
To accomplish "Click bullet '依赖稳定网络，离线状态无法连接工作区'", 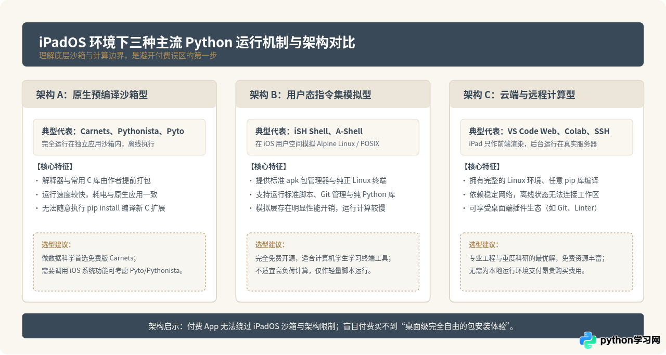I will (x=534, y=194).
